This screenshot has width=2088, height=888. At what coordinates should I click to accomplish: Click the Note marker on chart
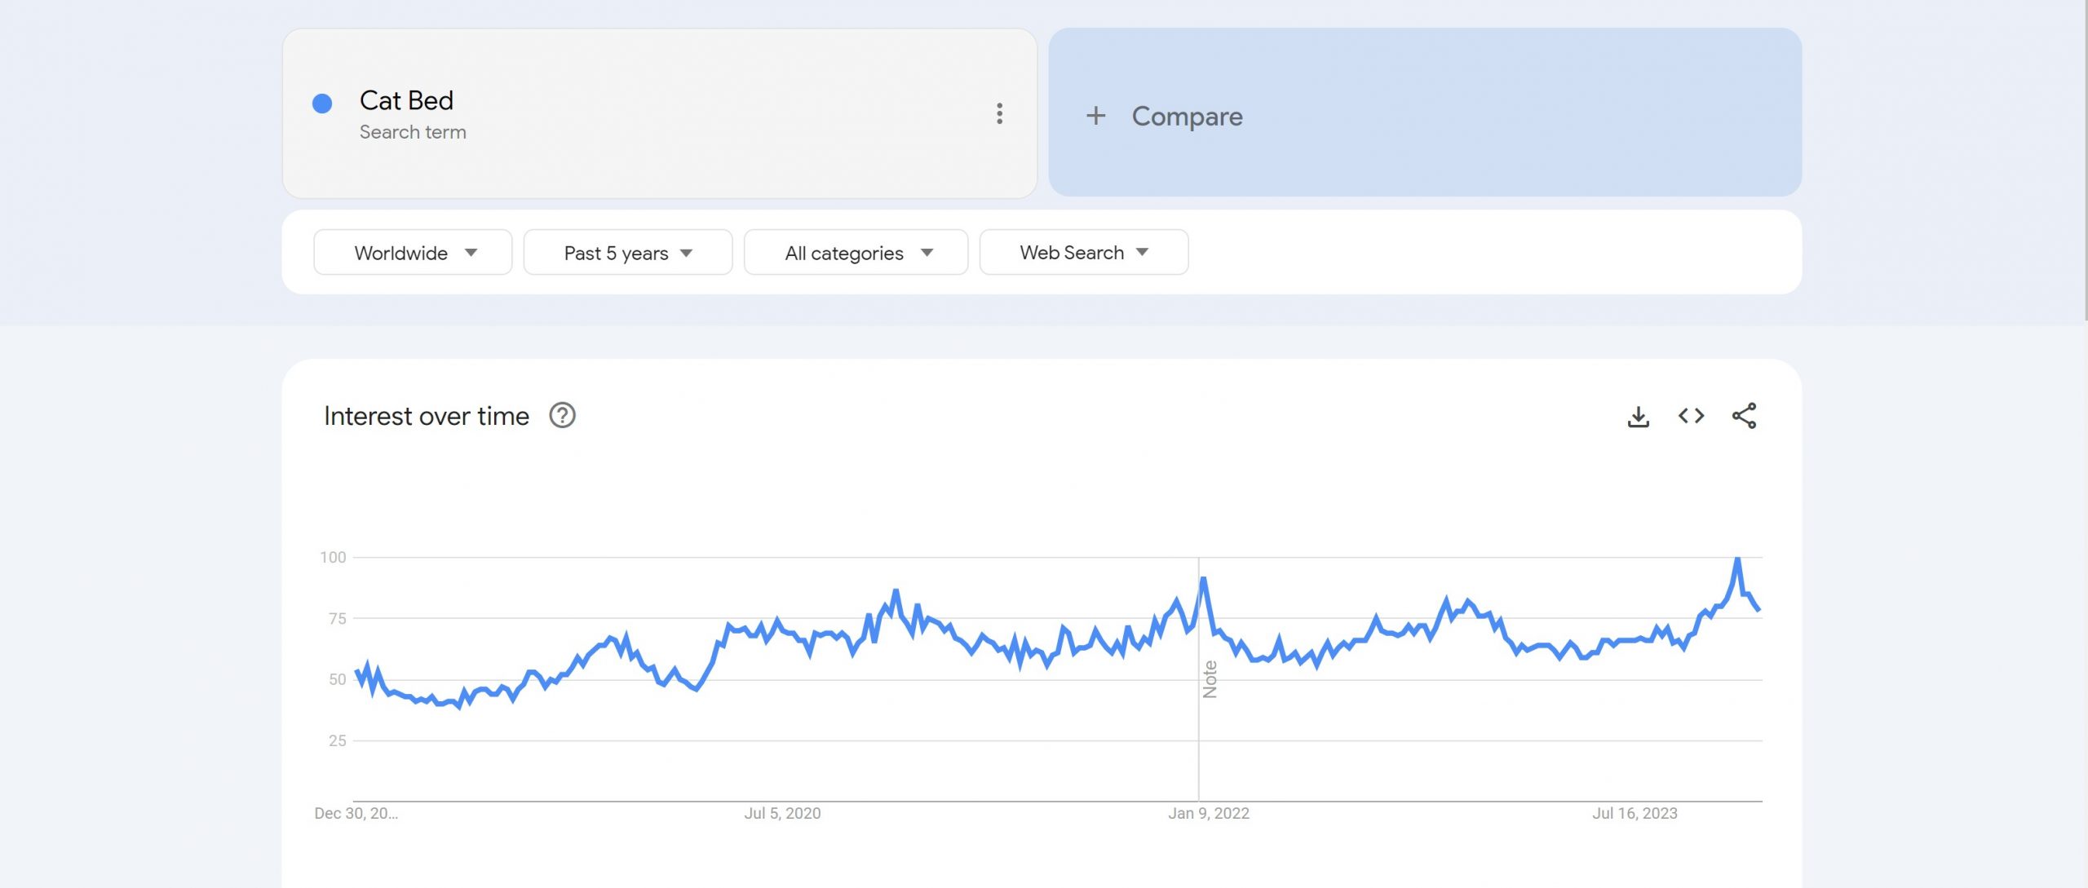click(1210, 679)
